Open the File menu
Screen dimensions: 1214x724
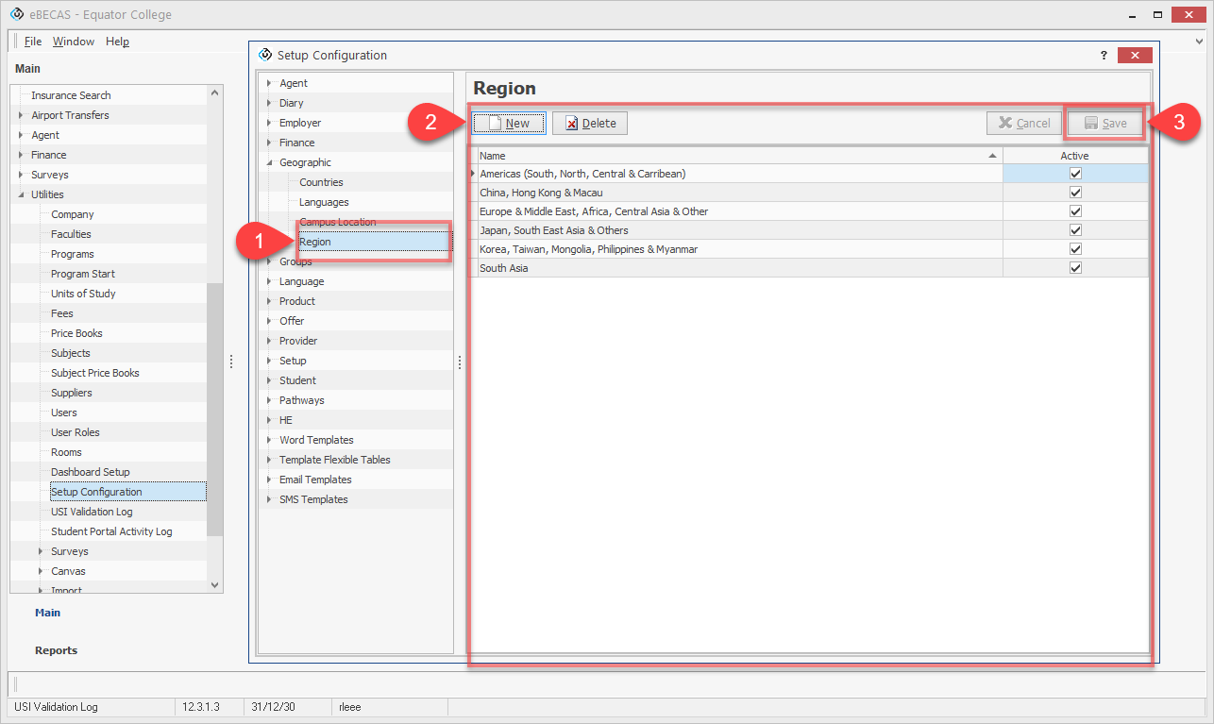coord(33,42)
